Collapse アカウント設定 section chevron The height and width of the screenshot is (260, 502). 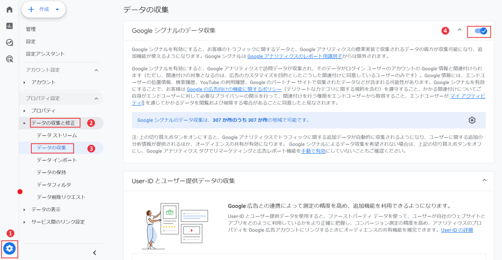click(x=96, y=70)
